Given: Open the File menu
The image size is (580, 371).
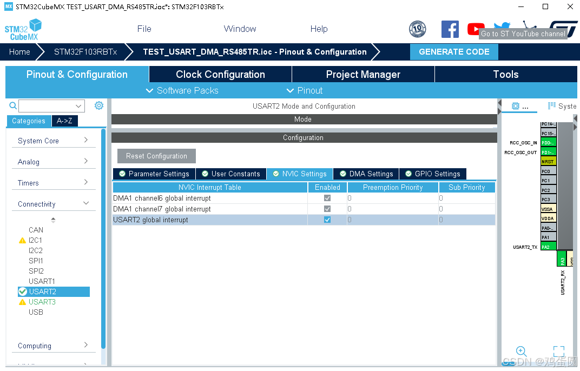Looking at the screenshot, I should click(x=144, y=29).
